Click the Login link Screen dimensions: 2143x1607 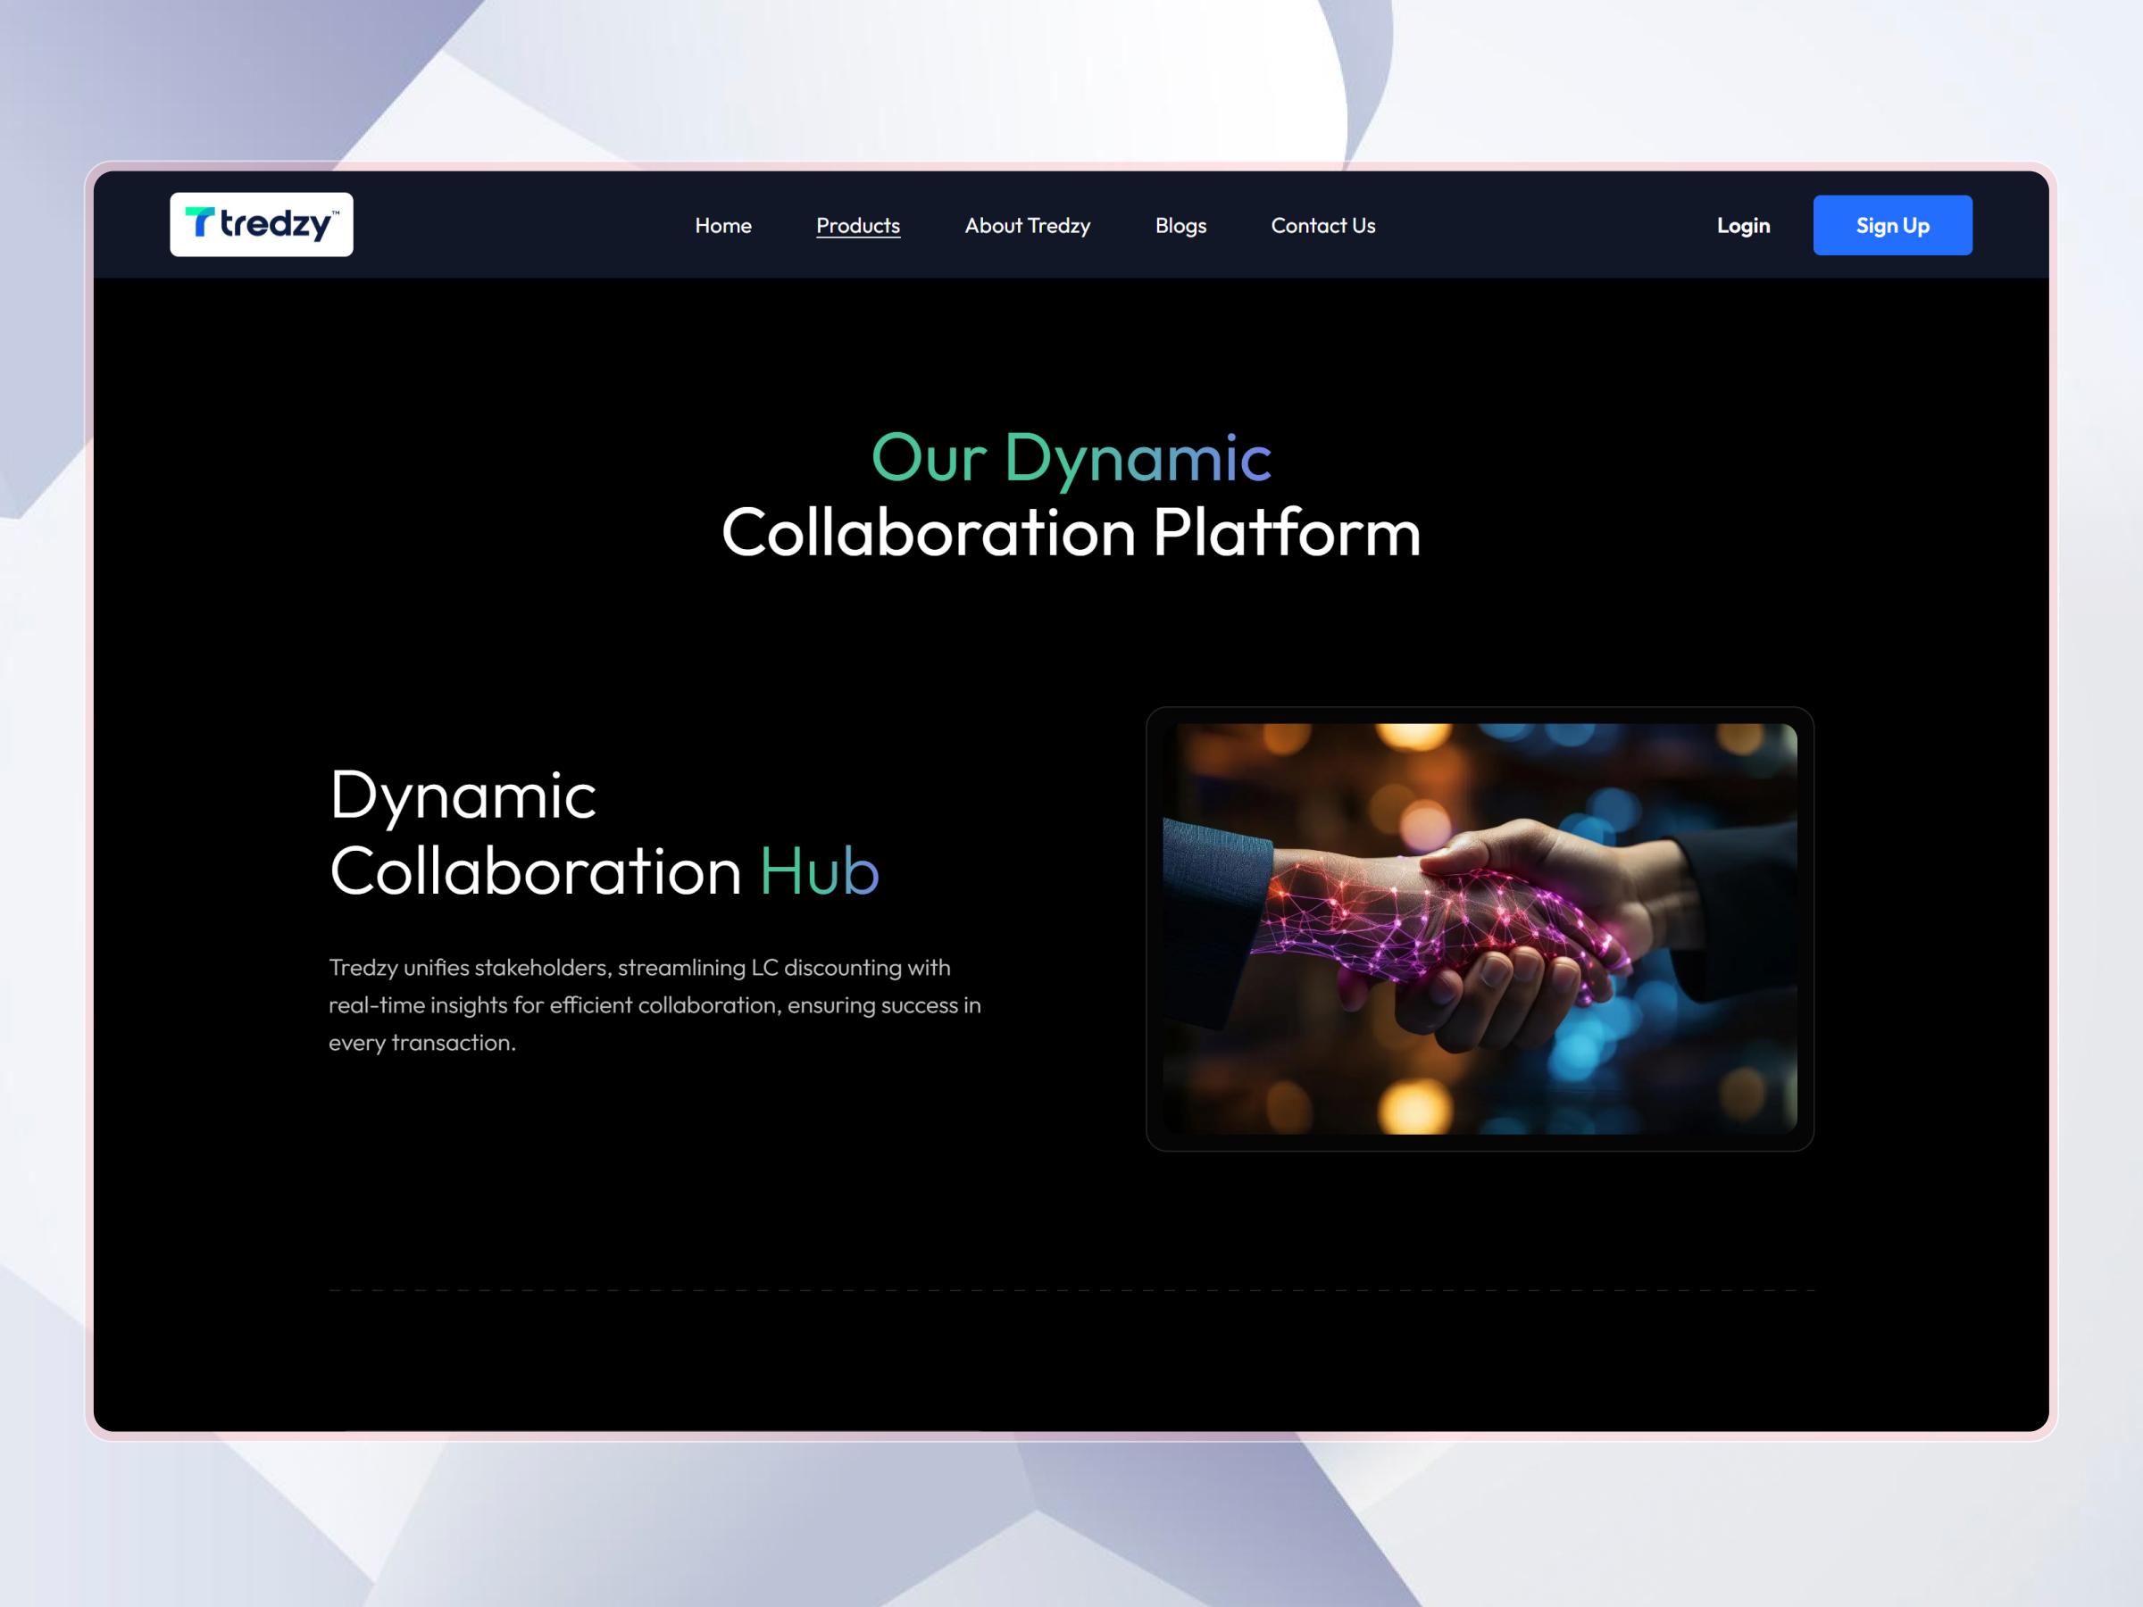tap(1743, 225)
